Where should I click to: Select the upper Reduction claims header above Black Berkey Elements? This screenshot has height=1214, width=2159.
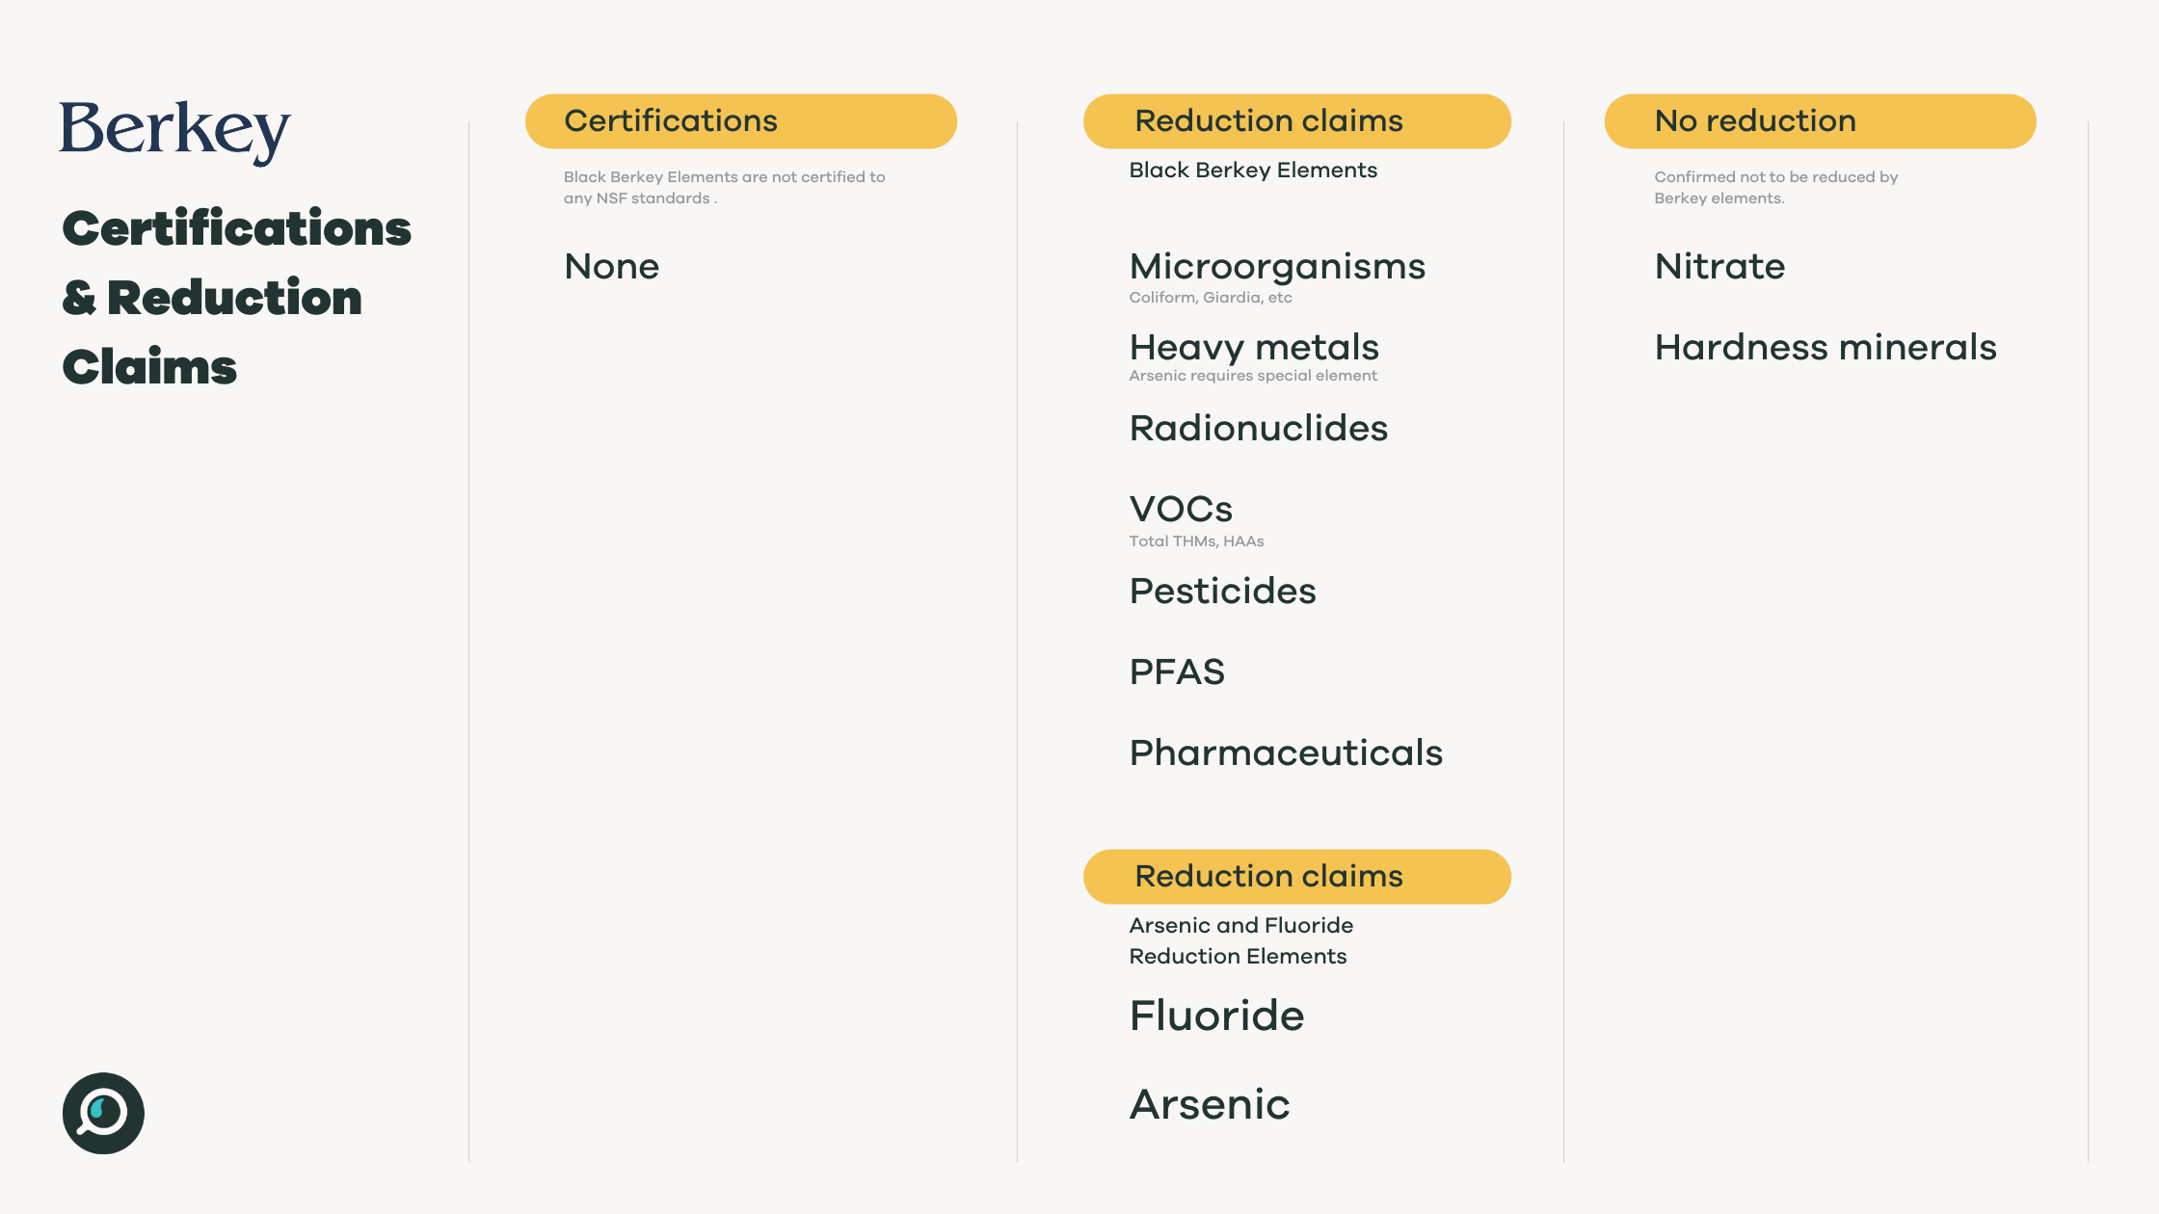coord(1296,121)
